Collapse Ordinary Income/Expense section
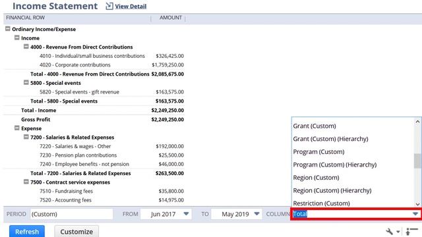Viewport: 422px width, 237px height. (8, 28)
